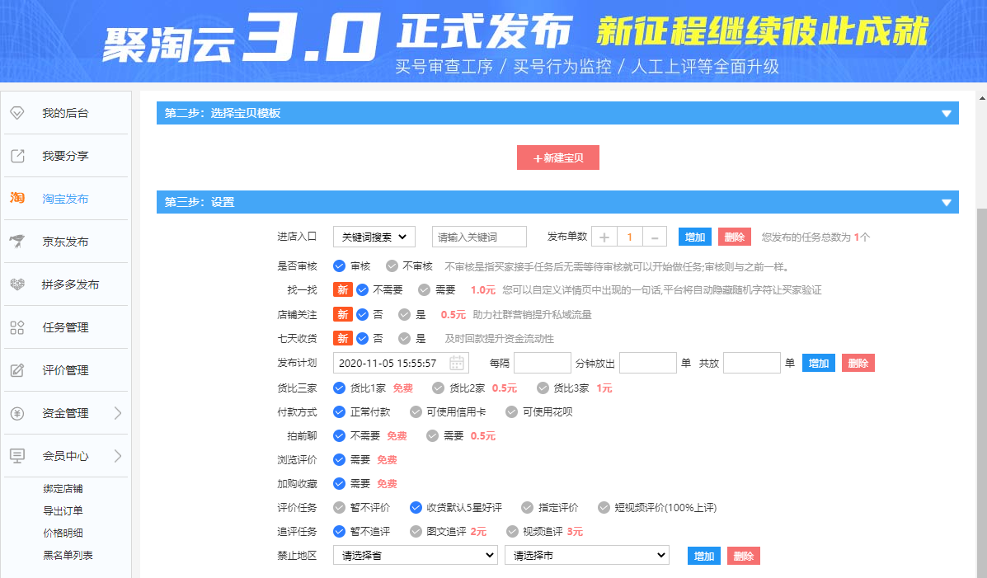The height and width of the screenshot is (578, 987).
Task: Click 删除 button in 进店入口 row
Action: (x=734, y=237)
